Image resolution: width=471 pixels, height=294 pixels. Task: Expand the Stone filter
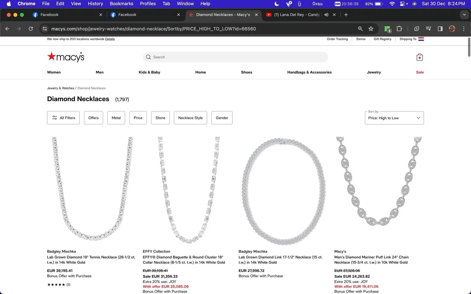(x=160, y=118)
